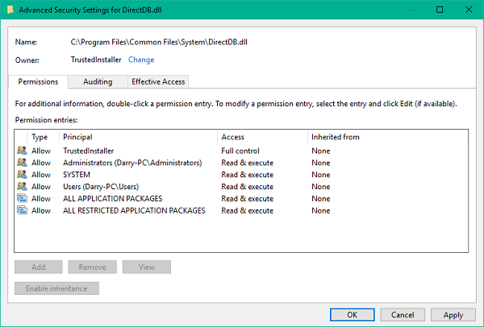Viewport: 484px width, 327px height.
Task: Click the TrustedInstaller owner name
Action: (x=96, y=60)
